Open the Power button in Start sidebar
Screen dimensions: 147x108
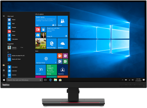pyautogui.click(x=4, y=75)
